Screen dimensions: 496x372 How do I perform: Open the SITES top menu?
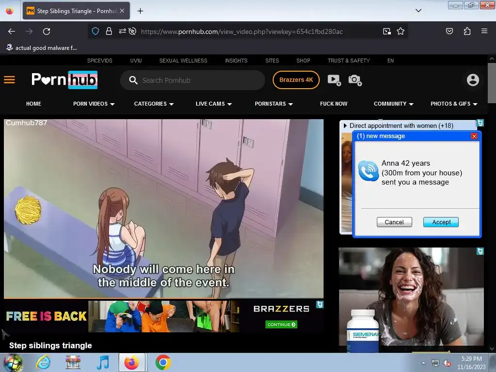pyautogui.click(x=272, y=61)
